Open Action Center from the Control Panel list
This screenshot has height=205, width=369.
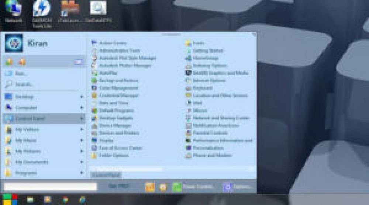(x=109, y=43)
